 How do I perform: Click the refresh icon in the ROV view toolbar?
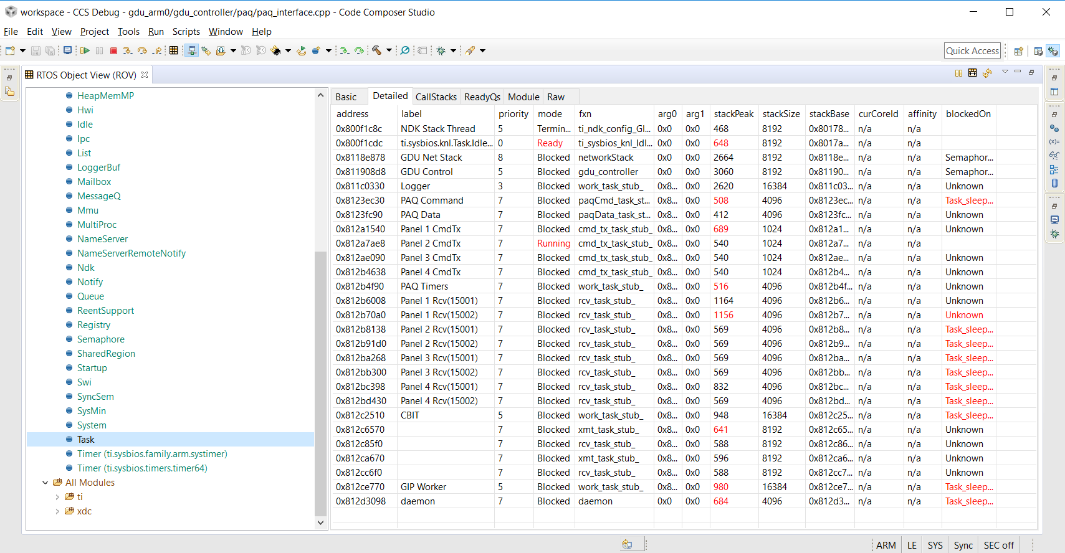tap(987, 73)
